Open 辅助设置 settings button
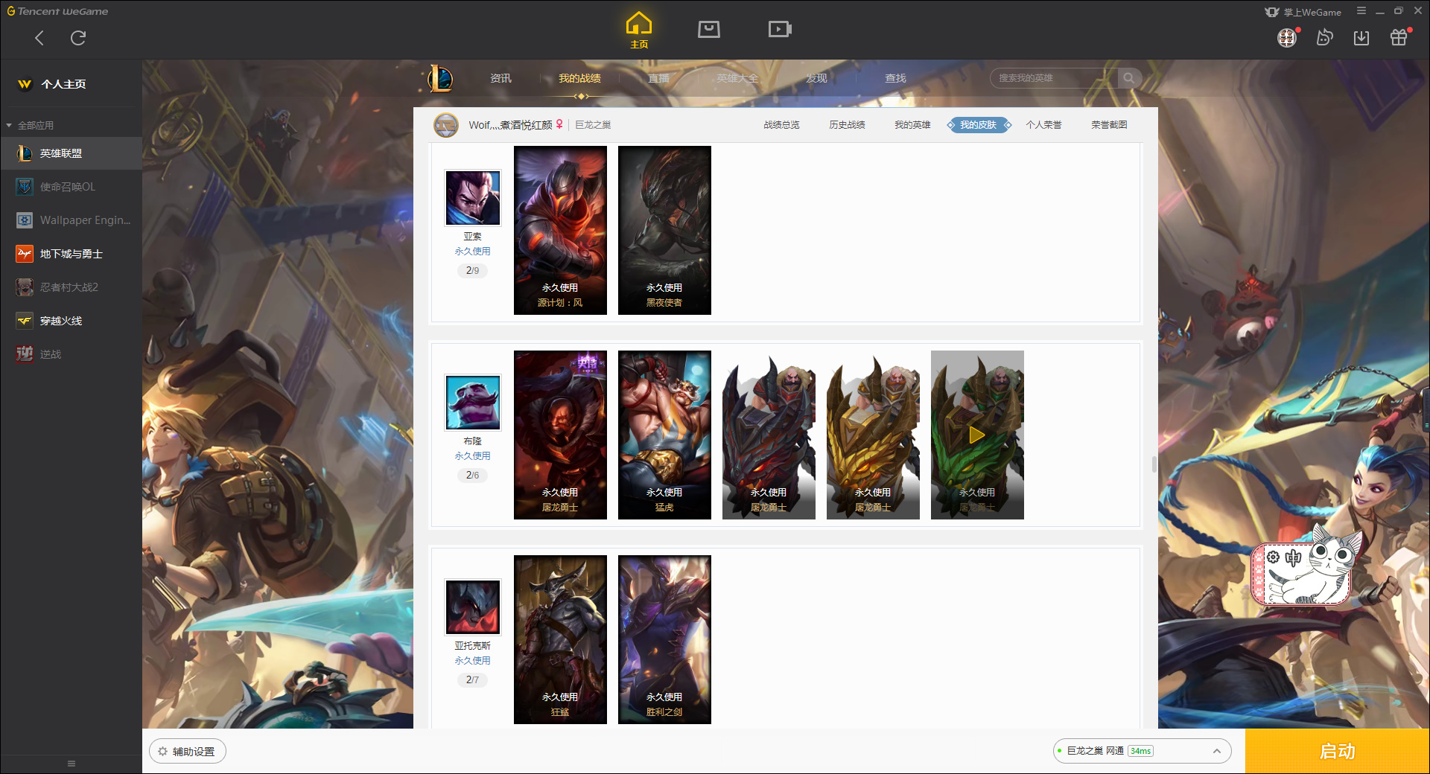This screenshot has width=1430, height=774. (x=188, y=752)
